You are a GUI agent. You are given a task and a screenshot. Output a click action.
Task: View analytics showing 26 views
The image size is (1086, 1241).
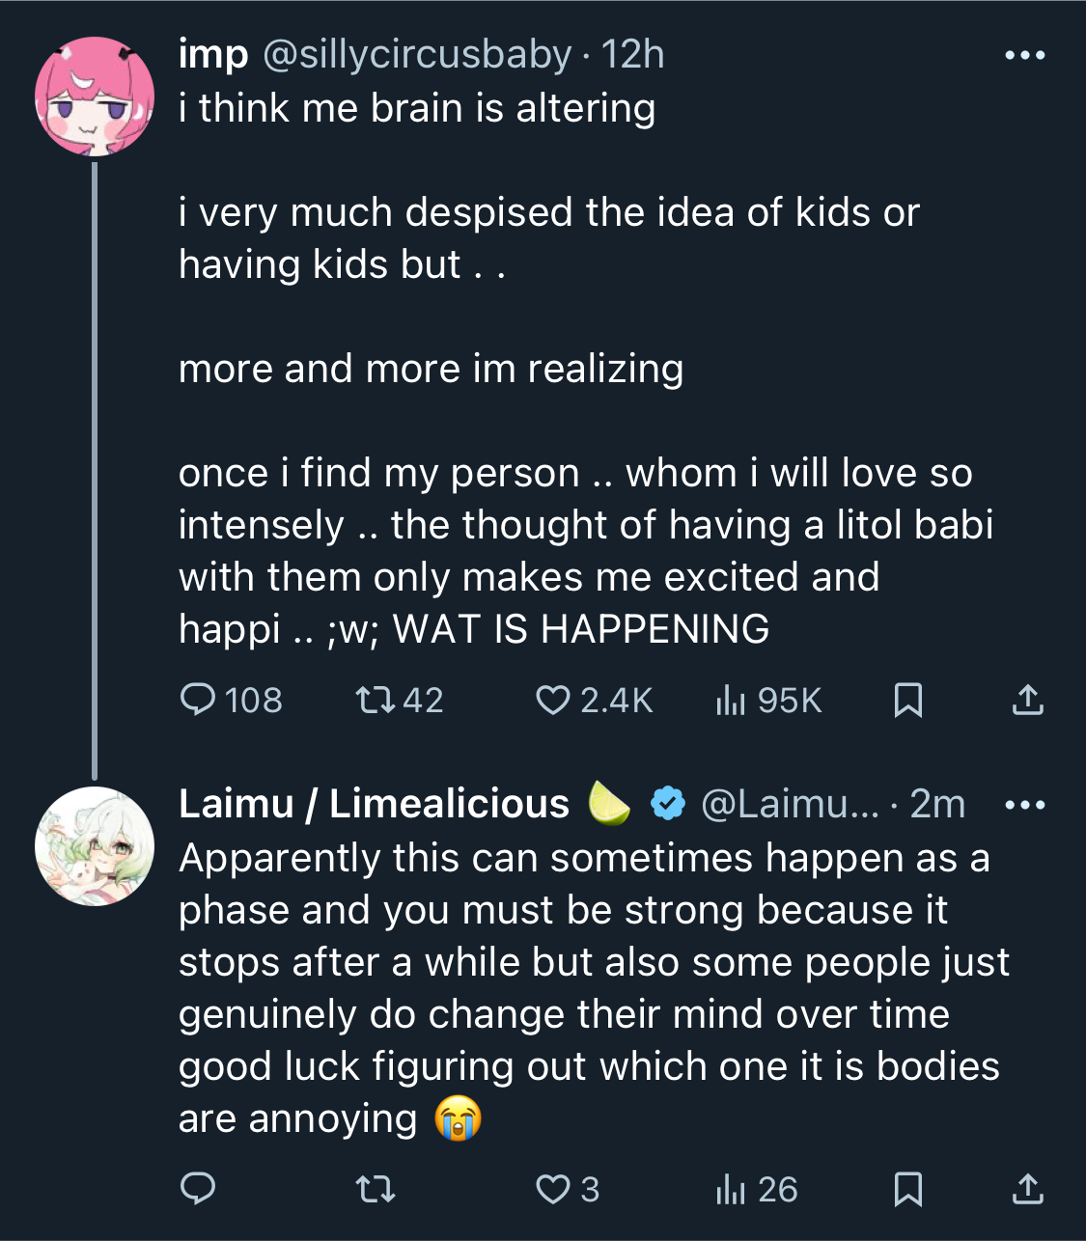tap(731, 1189)
